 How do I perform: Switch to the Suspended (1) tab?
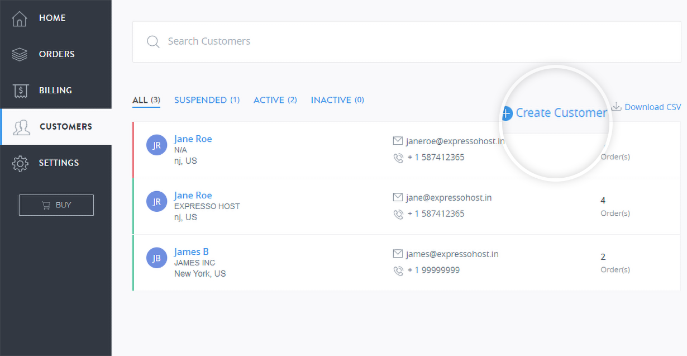click(207, 100)
